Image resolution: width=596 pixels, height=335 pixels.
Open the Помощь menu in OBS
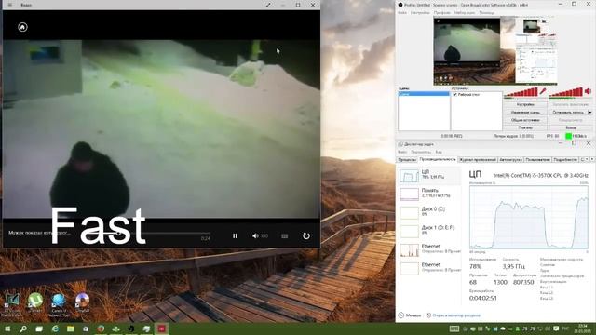point(487,12)
